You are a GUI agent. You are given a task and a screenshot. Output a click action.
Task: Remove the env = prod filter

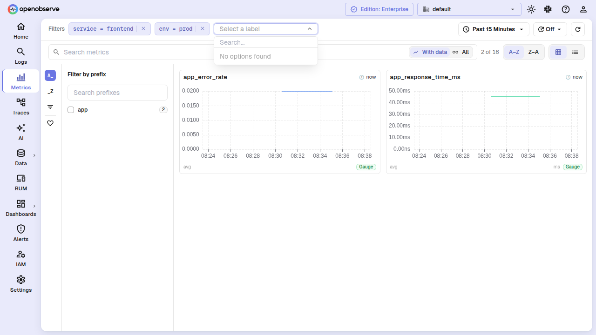[203, 28]
